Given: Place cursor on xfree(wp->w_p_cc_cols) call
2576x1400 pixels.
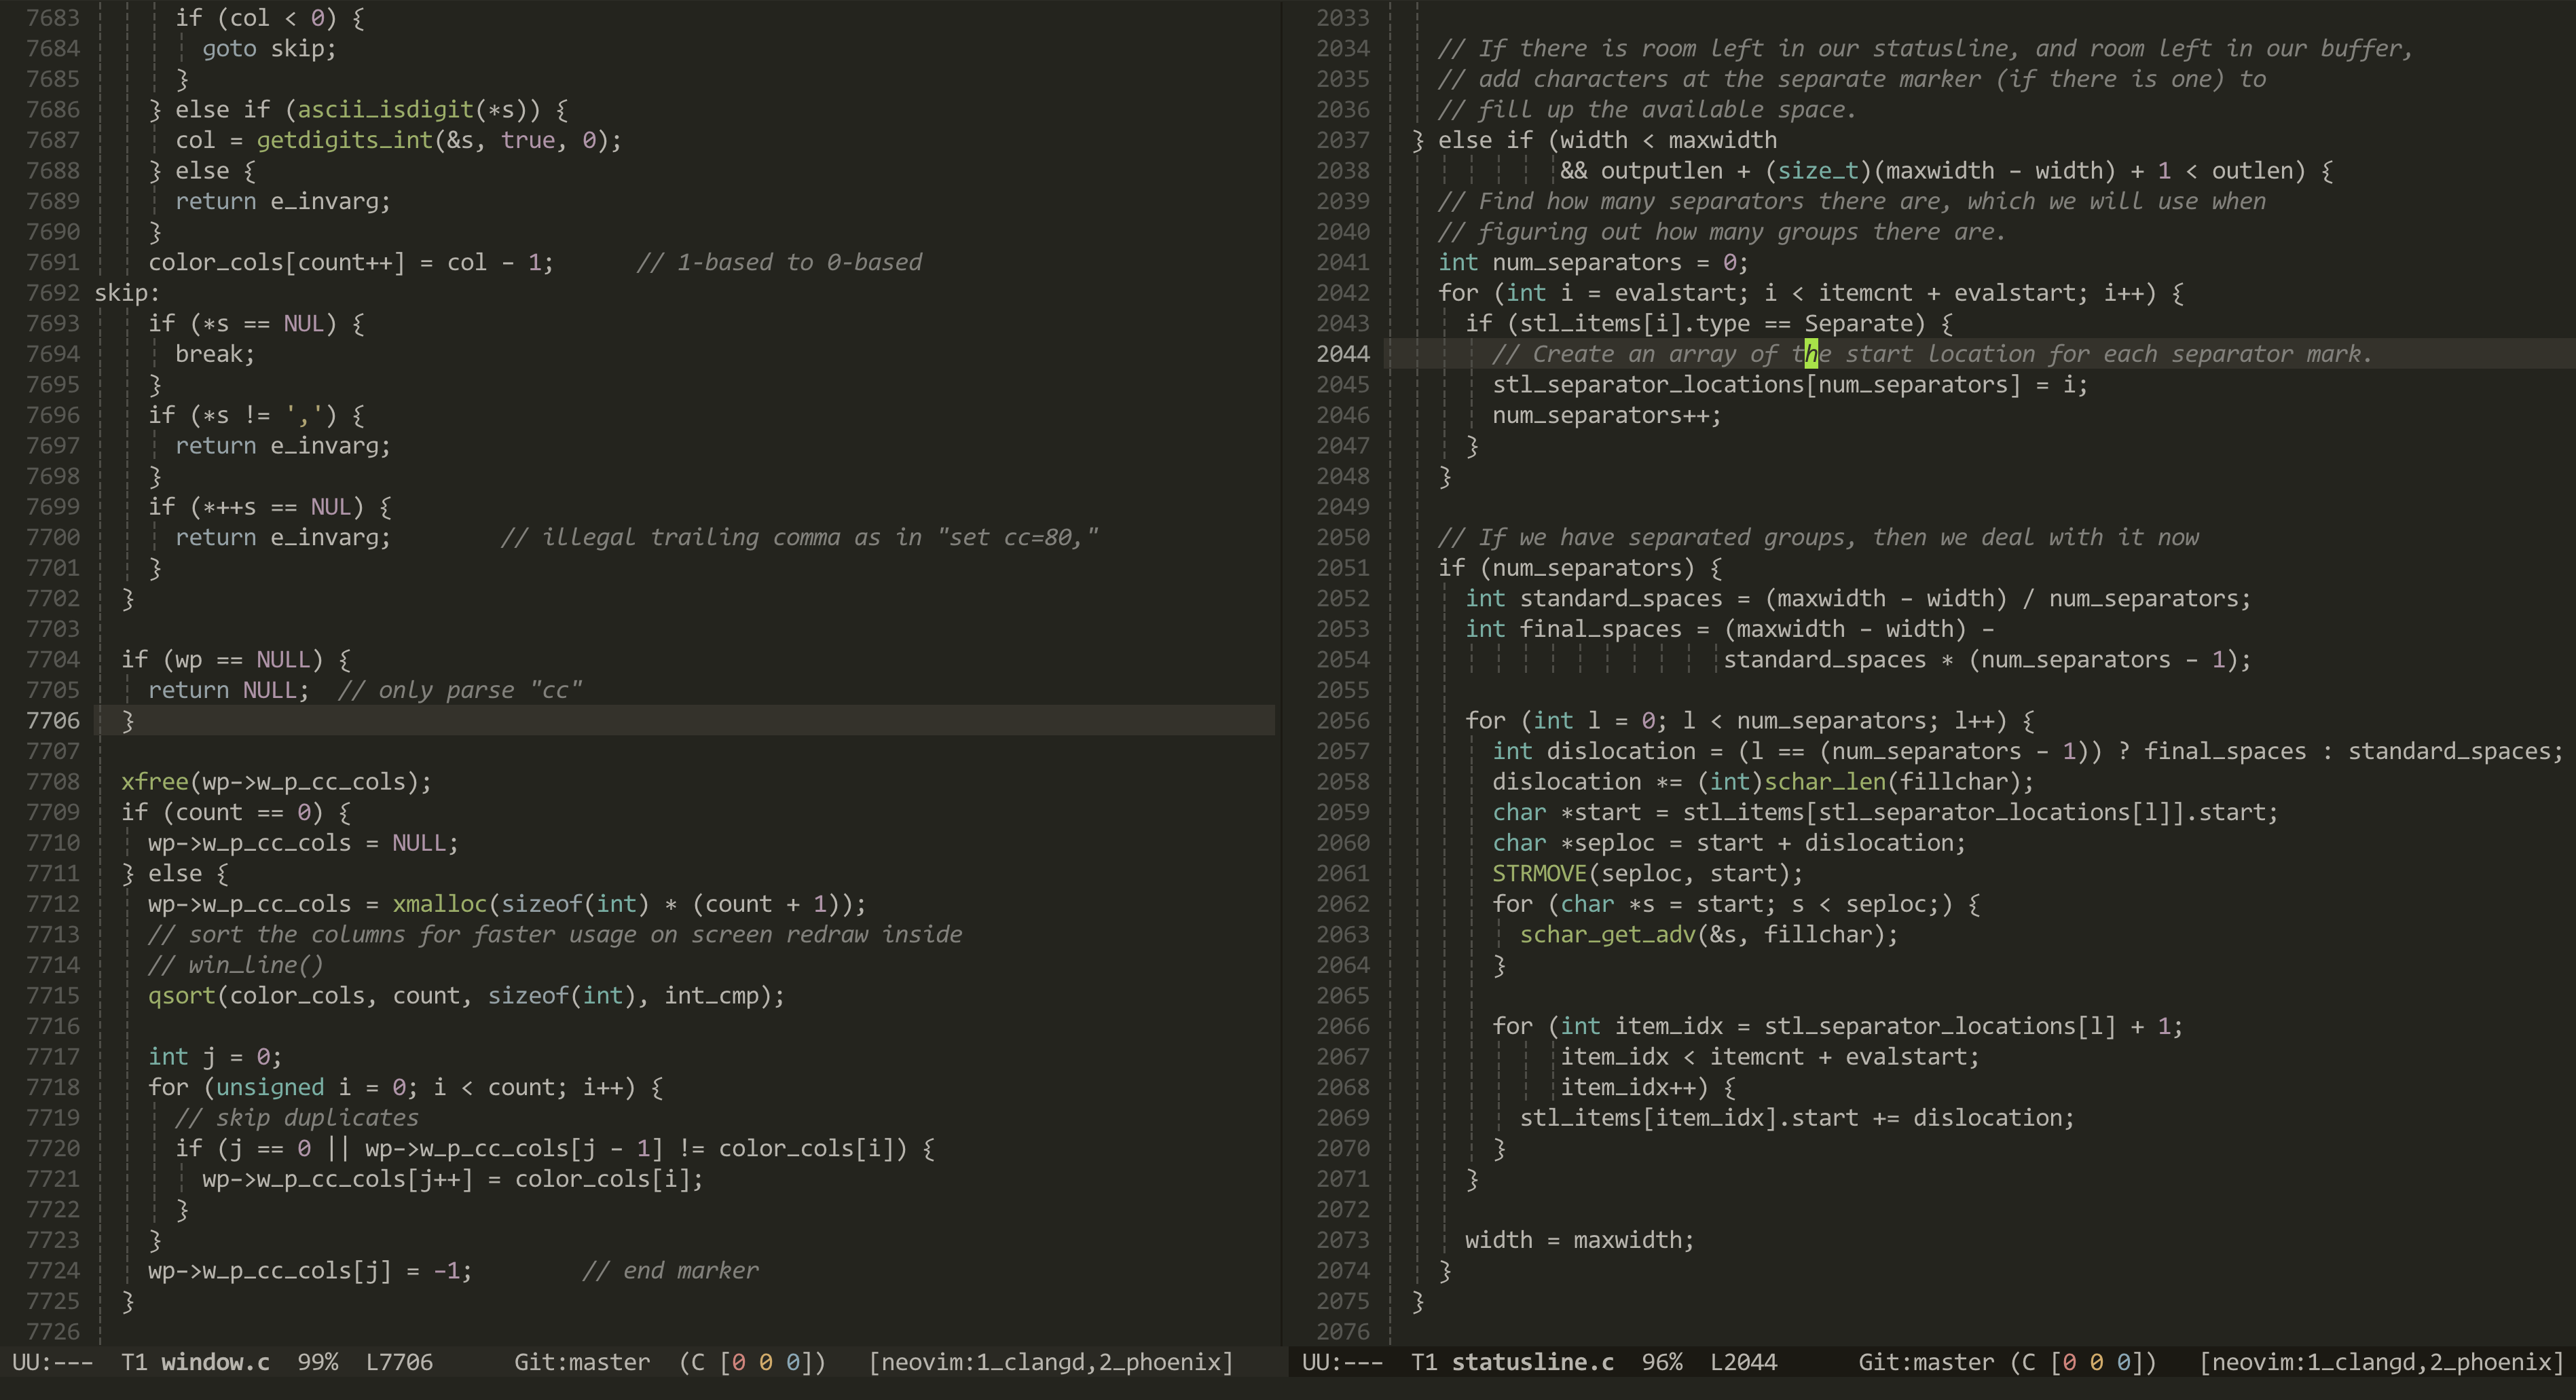Looking at the screenshot, I should click(154, 782).
